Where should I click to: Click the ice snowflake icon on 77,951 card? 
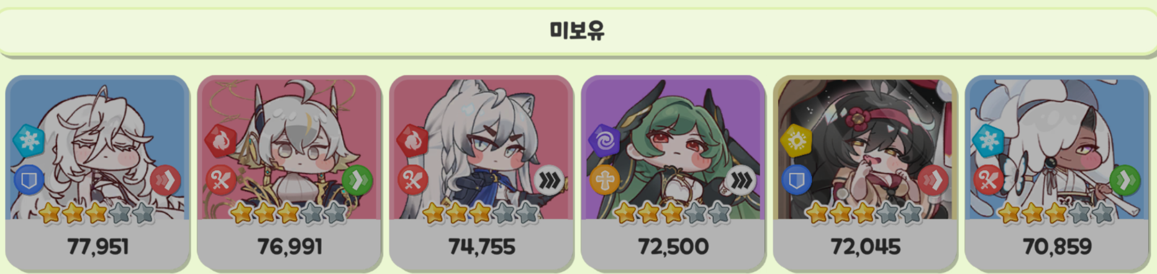(x=29, y=140)
